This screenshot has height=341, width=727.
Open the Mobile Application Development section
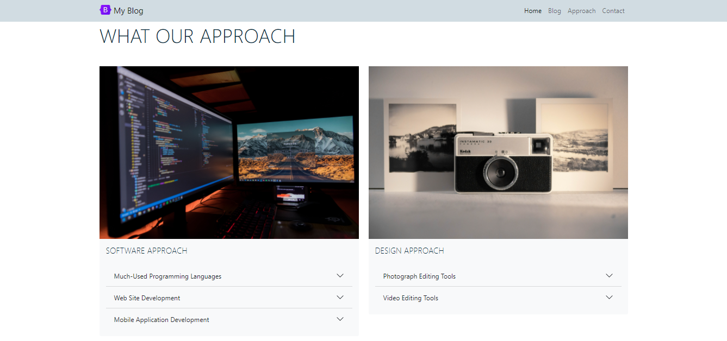click(161, 319)
